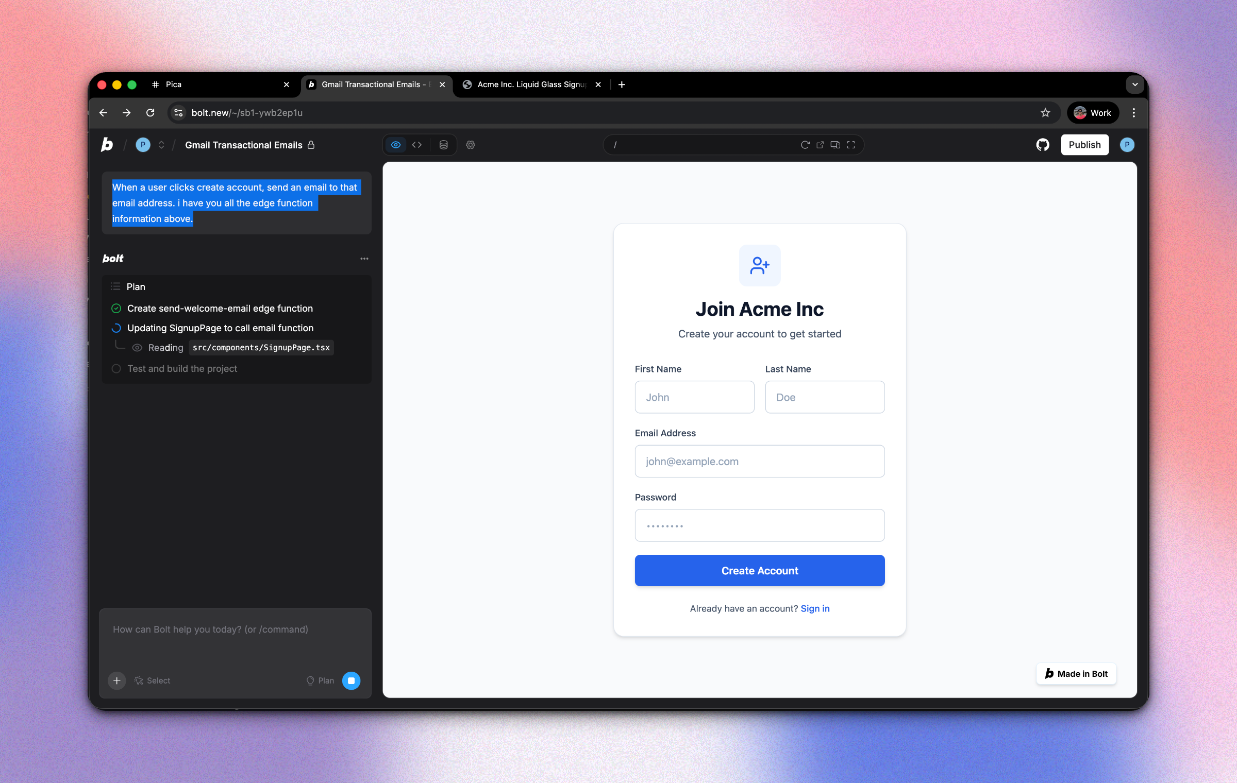
Task: Enter fullscreen preview mode
Action: 850,145
